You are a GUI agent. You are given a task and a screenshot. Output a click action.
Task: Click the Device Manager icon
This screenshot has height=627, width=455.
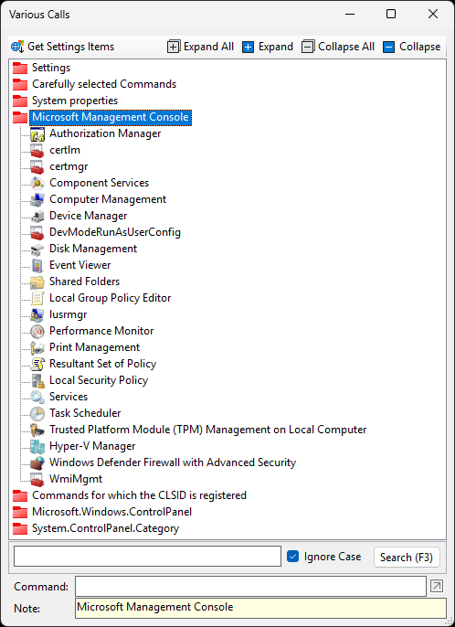(x=37, y=216)
